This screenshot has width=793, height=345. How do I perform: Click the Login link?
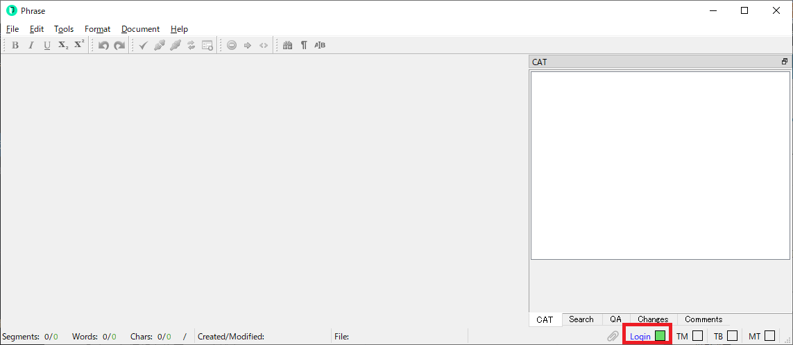click(640, 336)
